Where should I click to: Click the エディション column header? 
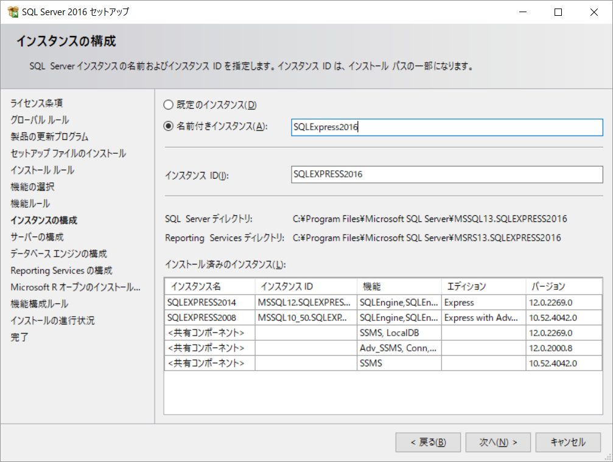coord(484,287)
